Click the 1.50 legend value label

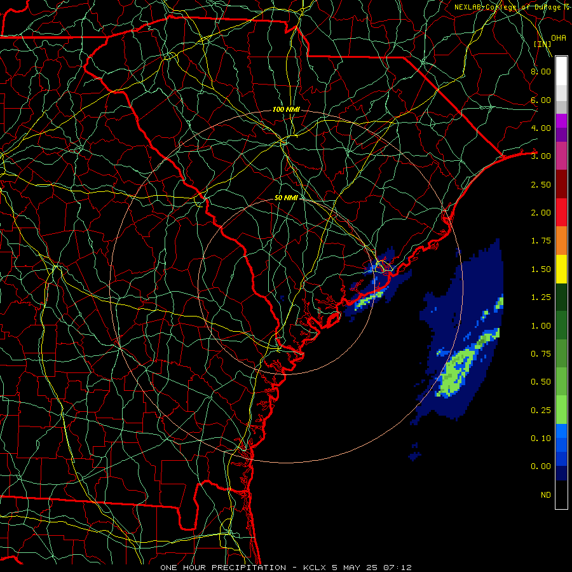541,269
